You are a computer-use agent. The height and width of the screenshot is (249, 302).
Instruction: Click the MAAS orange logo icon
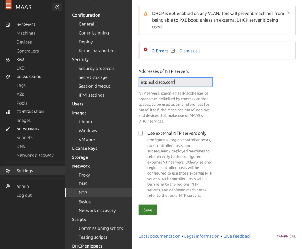coord(8,5)
